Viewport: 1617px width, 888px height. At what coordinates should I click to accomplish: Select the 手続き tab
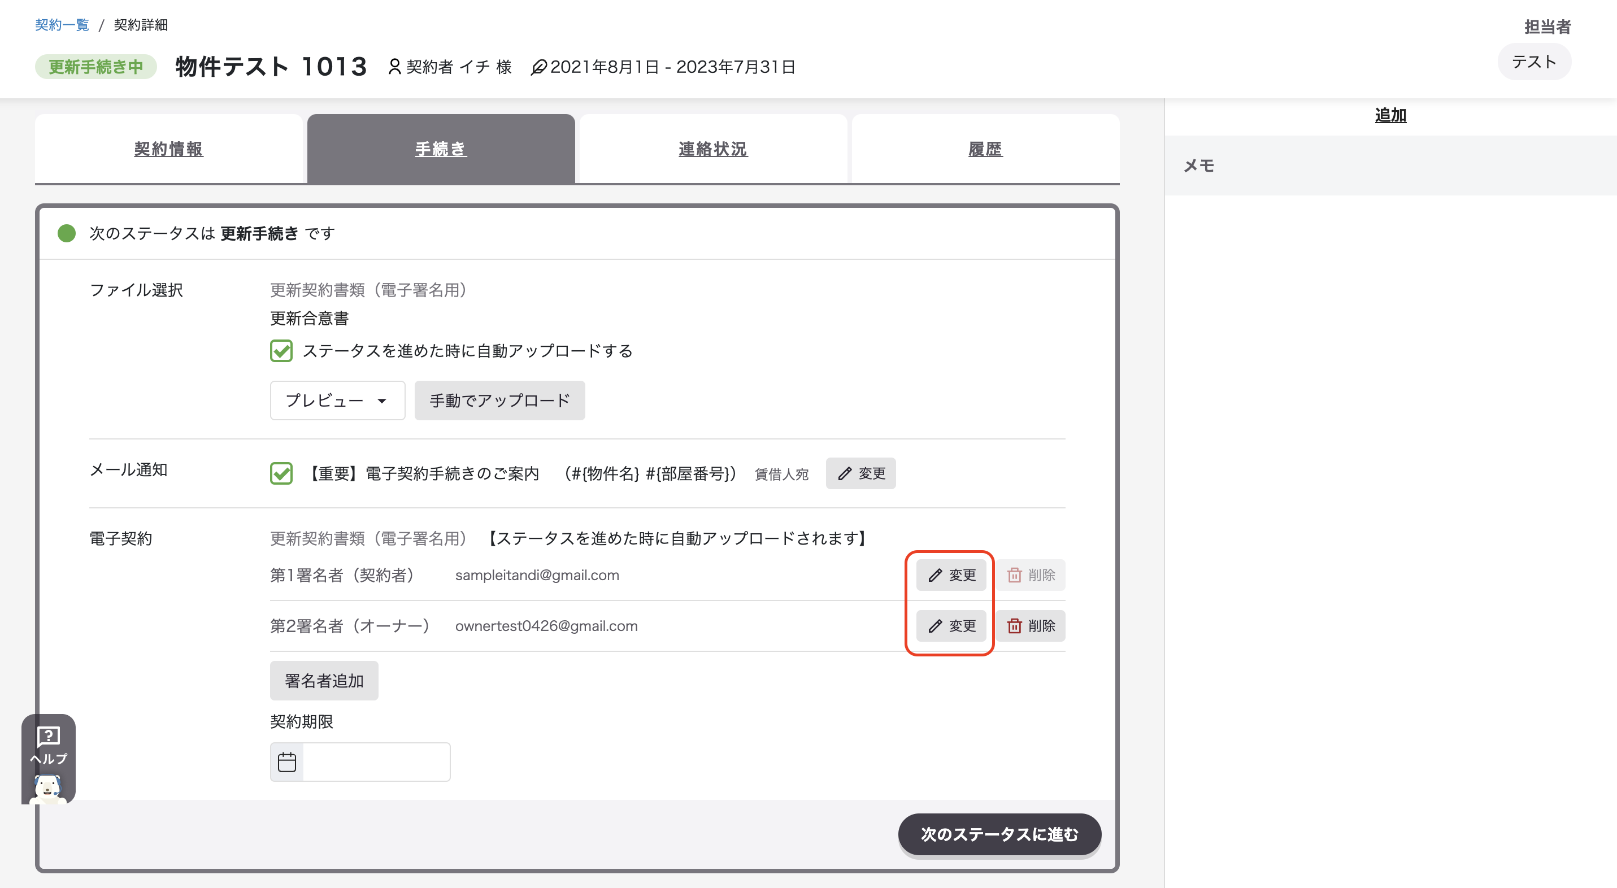441,149
